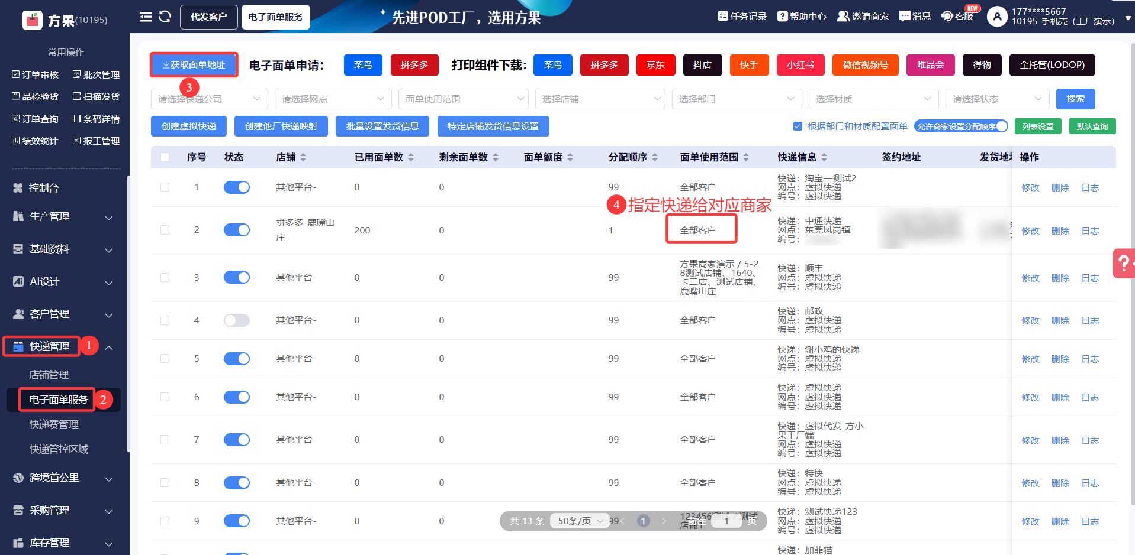1135x555 pixels.
Task: Open 帮助中心 help center question icon
Action: click(783, 16)
